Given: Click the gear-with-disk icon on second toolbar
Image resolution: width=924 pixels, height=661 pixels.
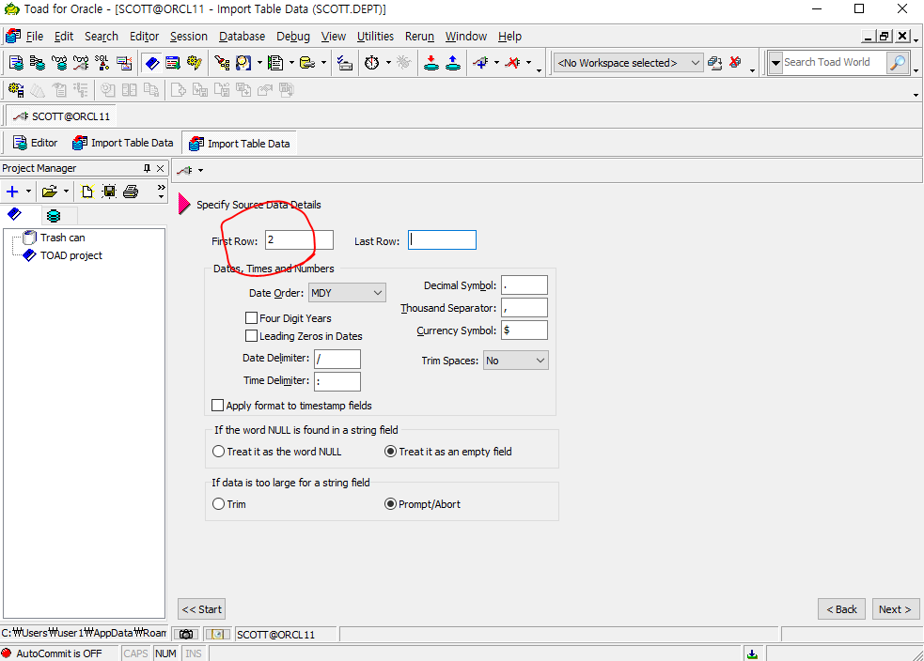Looking at the screenshot, I should (x=16, y=90).
